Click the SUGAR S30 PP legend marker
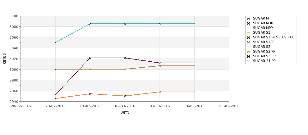The width and height of the screenshot is (308, 135). (249, 56)
